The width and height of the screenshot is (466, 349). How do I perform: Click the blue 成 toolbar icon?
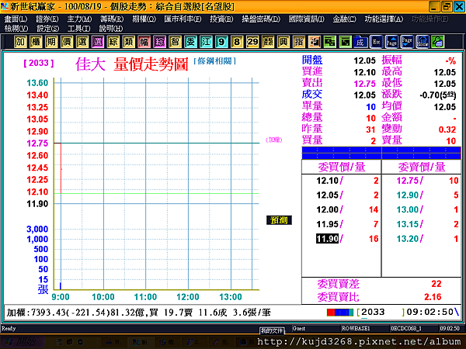(x=360, y=42)
